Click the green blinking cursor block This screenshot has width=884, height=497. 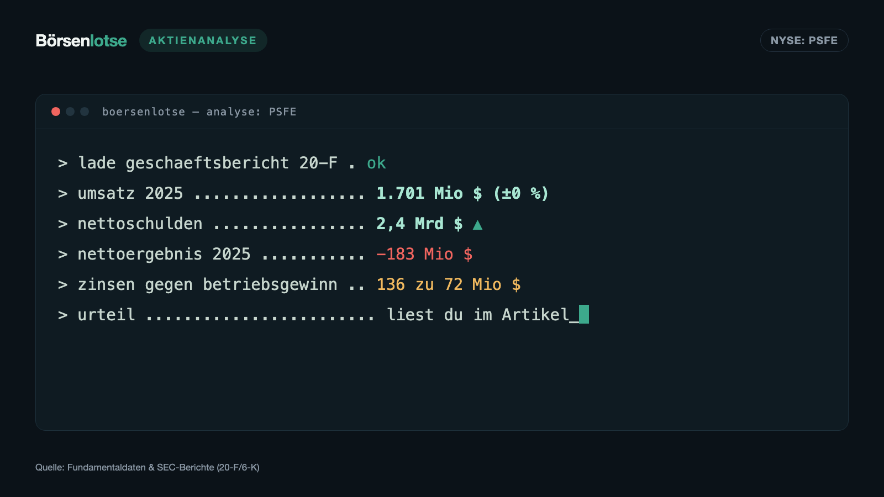coord(584,314)
